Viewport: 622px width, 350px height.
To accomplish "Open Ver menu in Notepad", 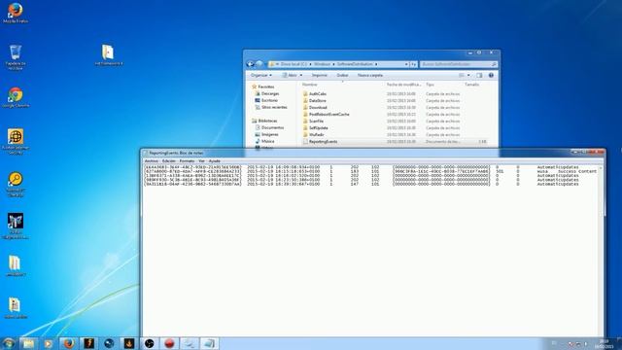I will (x=201, y=160).
